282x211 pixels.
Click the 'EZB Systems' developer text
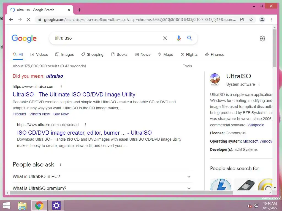246,149
